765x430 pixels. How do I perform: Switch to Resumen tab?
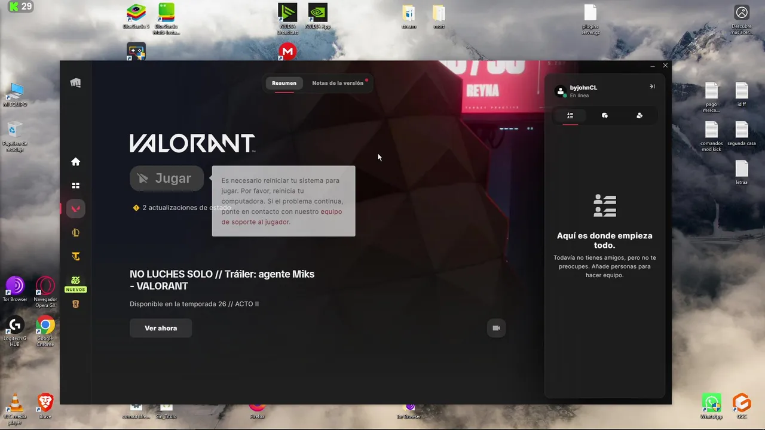[x=284, y=83]
